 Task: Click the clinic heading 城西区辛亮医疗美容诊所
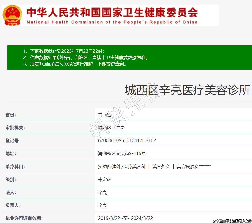click(187, 90)
